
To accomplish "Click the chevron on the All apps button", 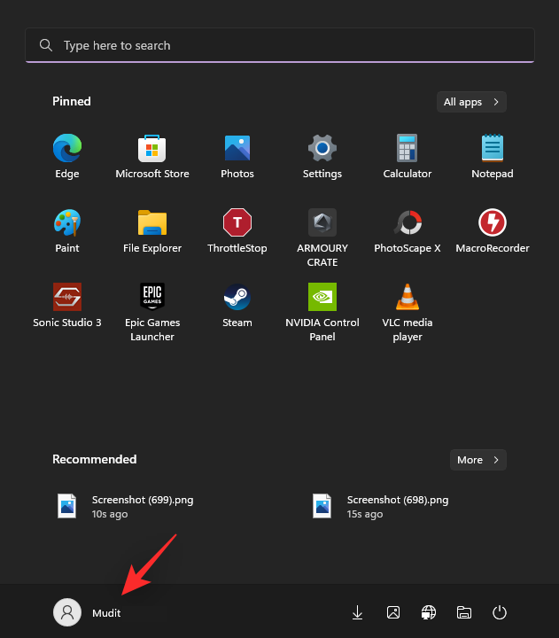I will [496, 102].
